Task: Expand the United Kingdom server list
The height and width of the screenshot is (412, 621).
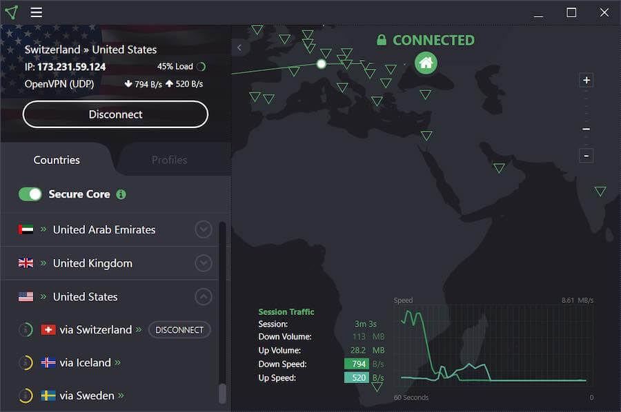Action: (x=203, y=263)
